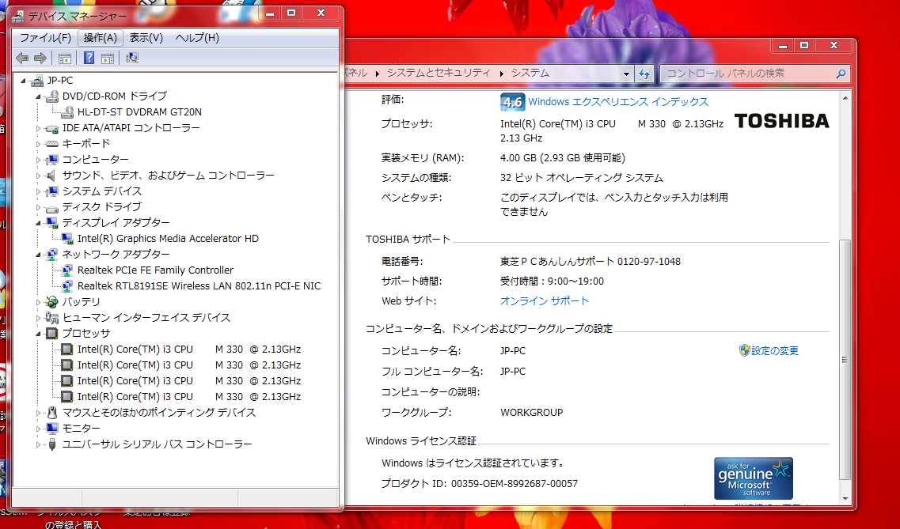Click the System window vertical scrollbar thumb
This screenshot has width=900, height=529.
(x=845, y=359)
